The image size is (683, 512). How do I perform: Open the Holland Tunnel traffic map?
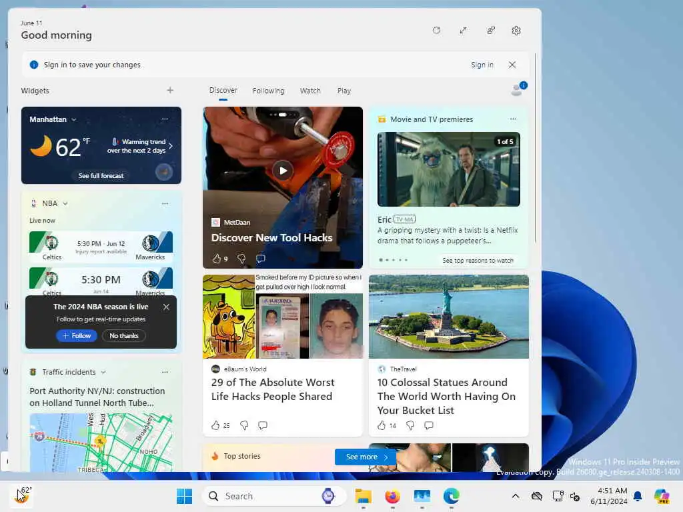(101, 443)
